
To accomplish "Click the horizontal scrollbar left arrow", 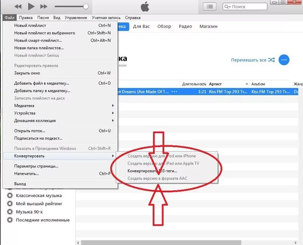I will [78, 243].
